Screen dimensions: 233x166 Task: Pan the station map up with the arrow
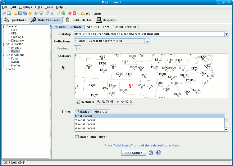(118, 102)
